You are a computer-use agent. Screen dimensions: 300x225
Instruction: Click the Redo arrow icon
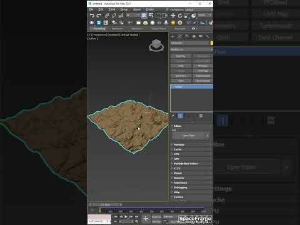pyautogui.click(x=99, y=16)
